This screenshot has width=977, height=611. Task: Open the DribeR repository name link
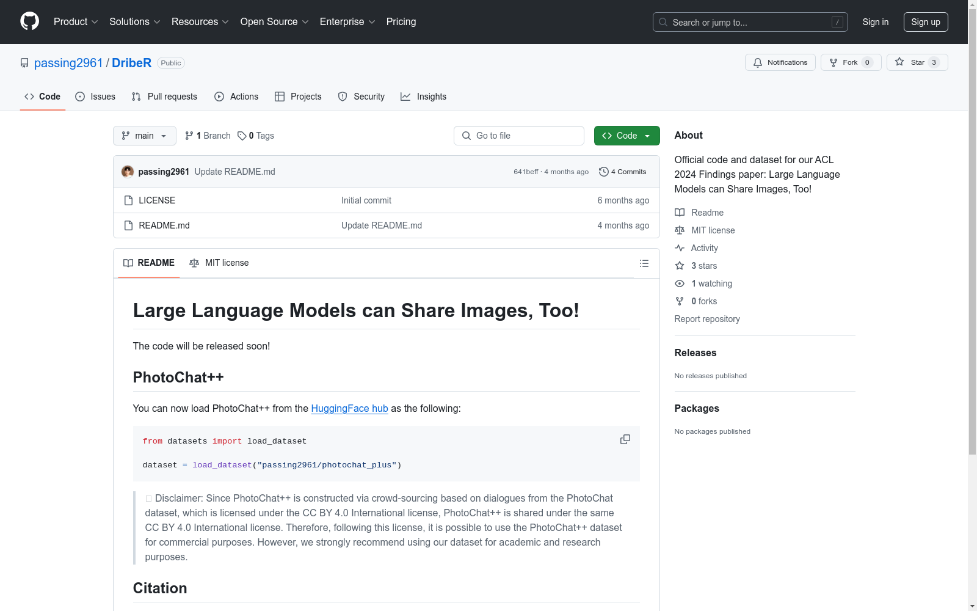pyautogui.click(x=131, y=63)
